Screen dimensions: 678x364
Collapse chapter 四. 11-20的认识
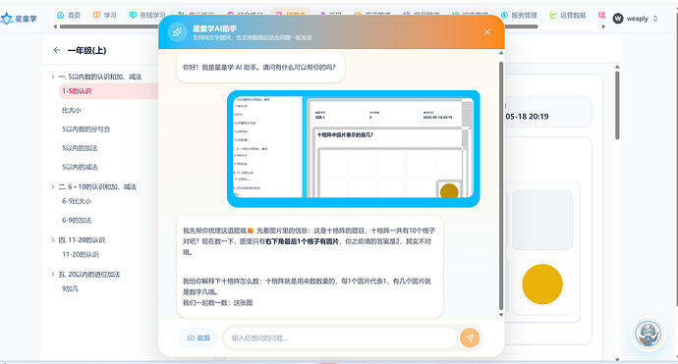pyautogui.click(x=53, y=239)
